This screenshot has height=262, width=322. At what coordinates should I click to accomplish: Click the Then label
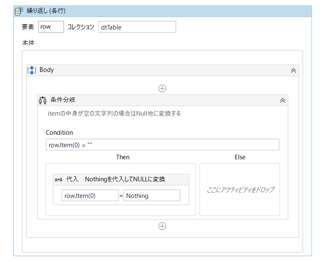pos(123,157)
